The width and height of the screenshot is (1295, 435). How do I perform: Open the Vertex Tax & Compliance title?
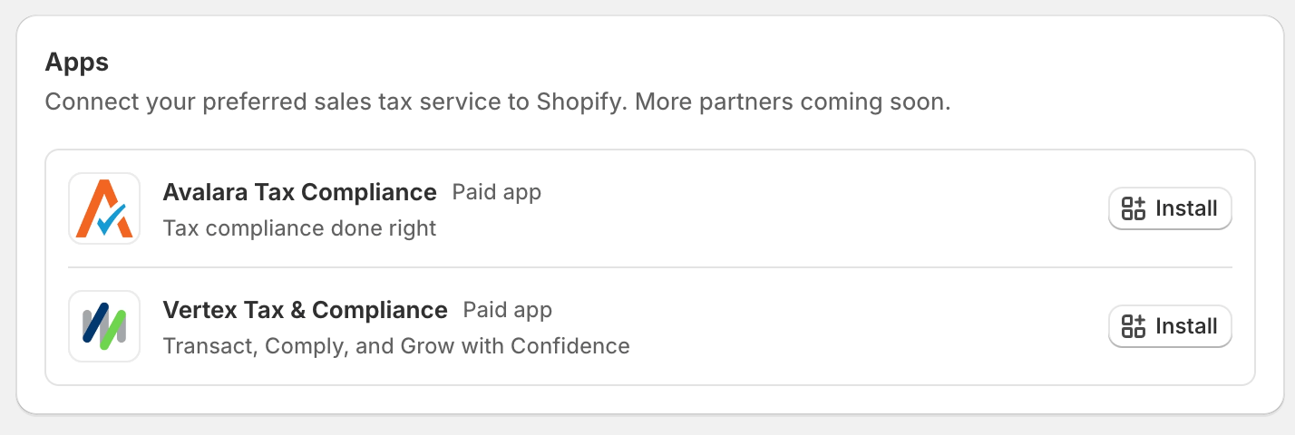[305, 310]
